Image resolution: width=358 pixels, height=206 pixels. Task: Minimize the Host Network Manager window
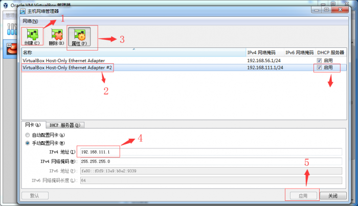(x=316, y=10)
